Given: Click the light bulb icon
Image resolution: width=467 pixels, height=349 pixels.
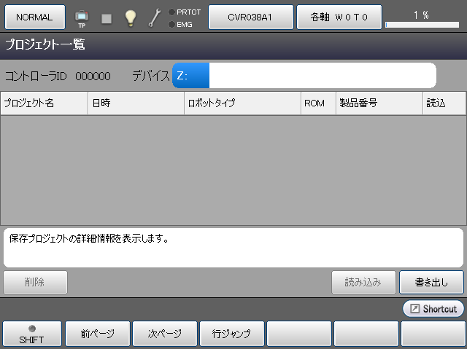Looking at the screenshot, I should pyautogui.click(x=130, y=18).
